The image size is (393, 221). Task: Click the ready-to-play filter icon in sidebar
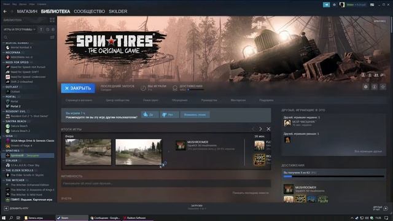pos(53,29)
